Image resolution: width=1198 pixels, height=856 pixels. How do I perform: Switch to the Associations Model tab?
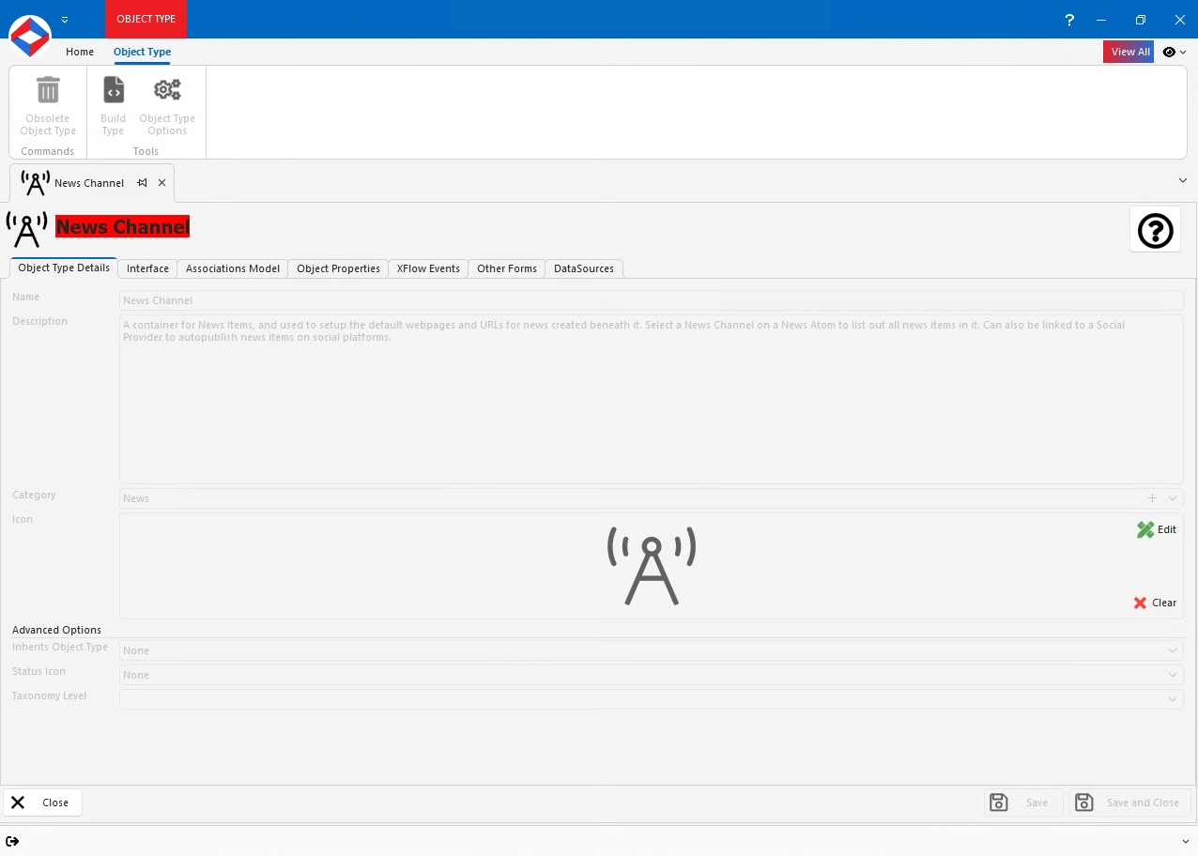(x=232, y=268)
